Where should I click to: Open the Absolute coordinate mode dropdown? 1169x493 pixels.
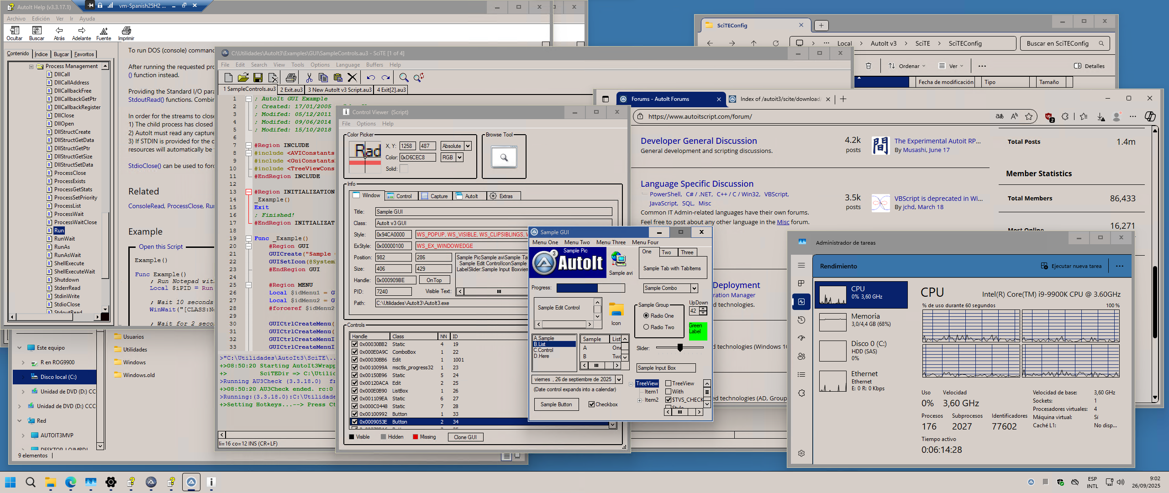click(x=468, y=146)
